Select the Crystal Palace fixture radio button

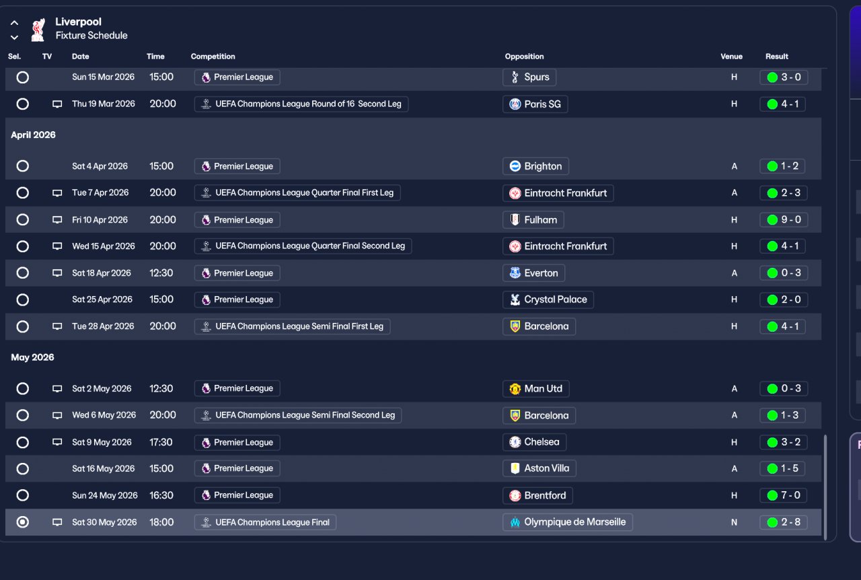tap(23, 299)
